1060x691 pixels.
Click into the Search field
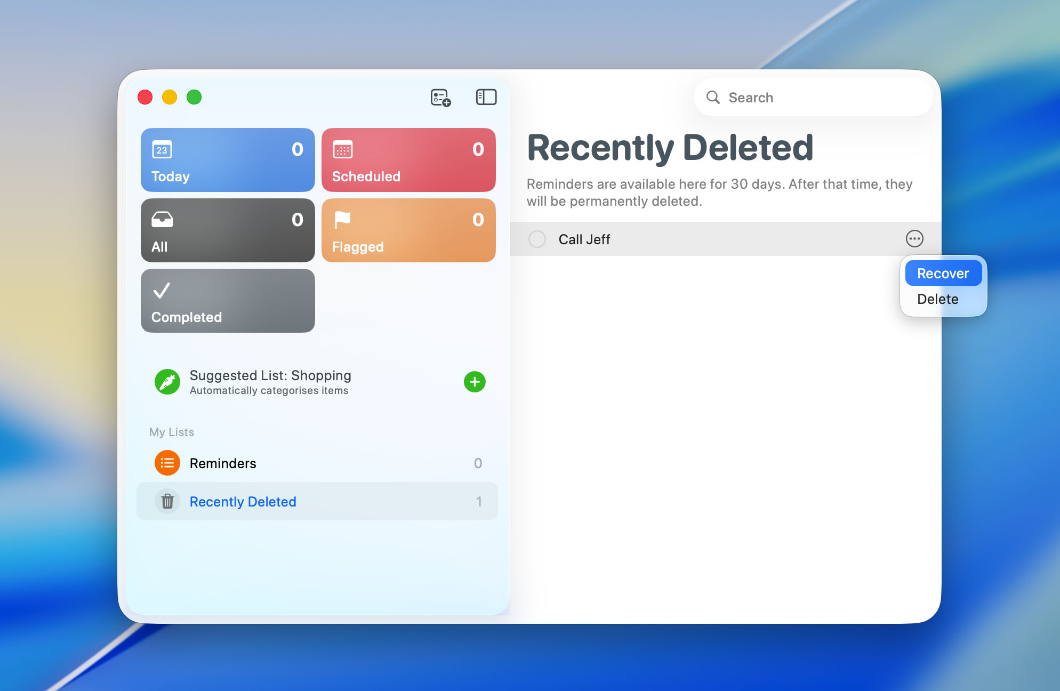click(x=814, y=97)
